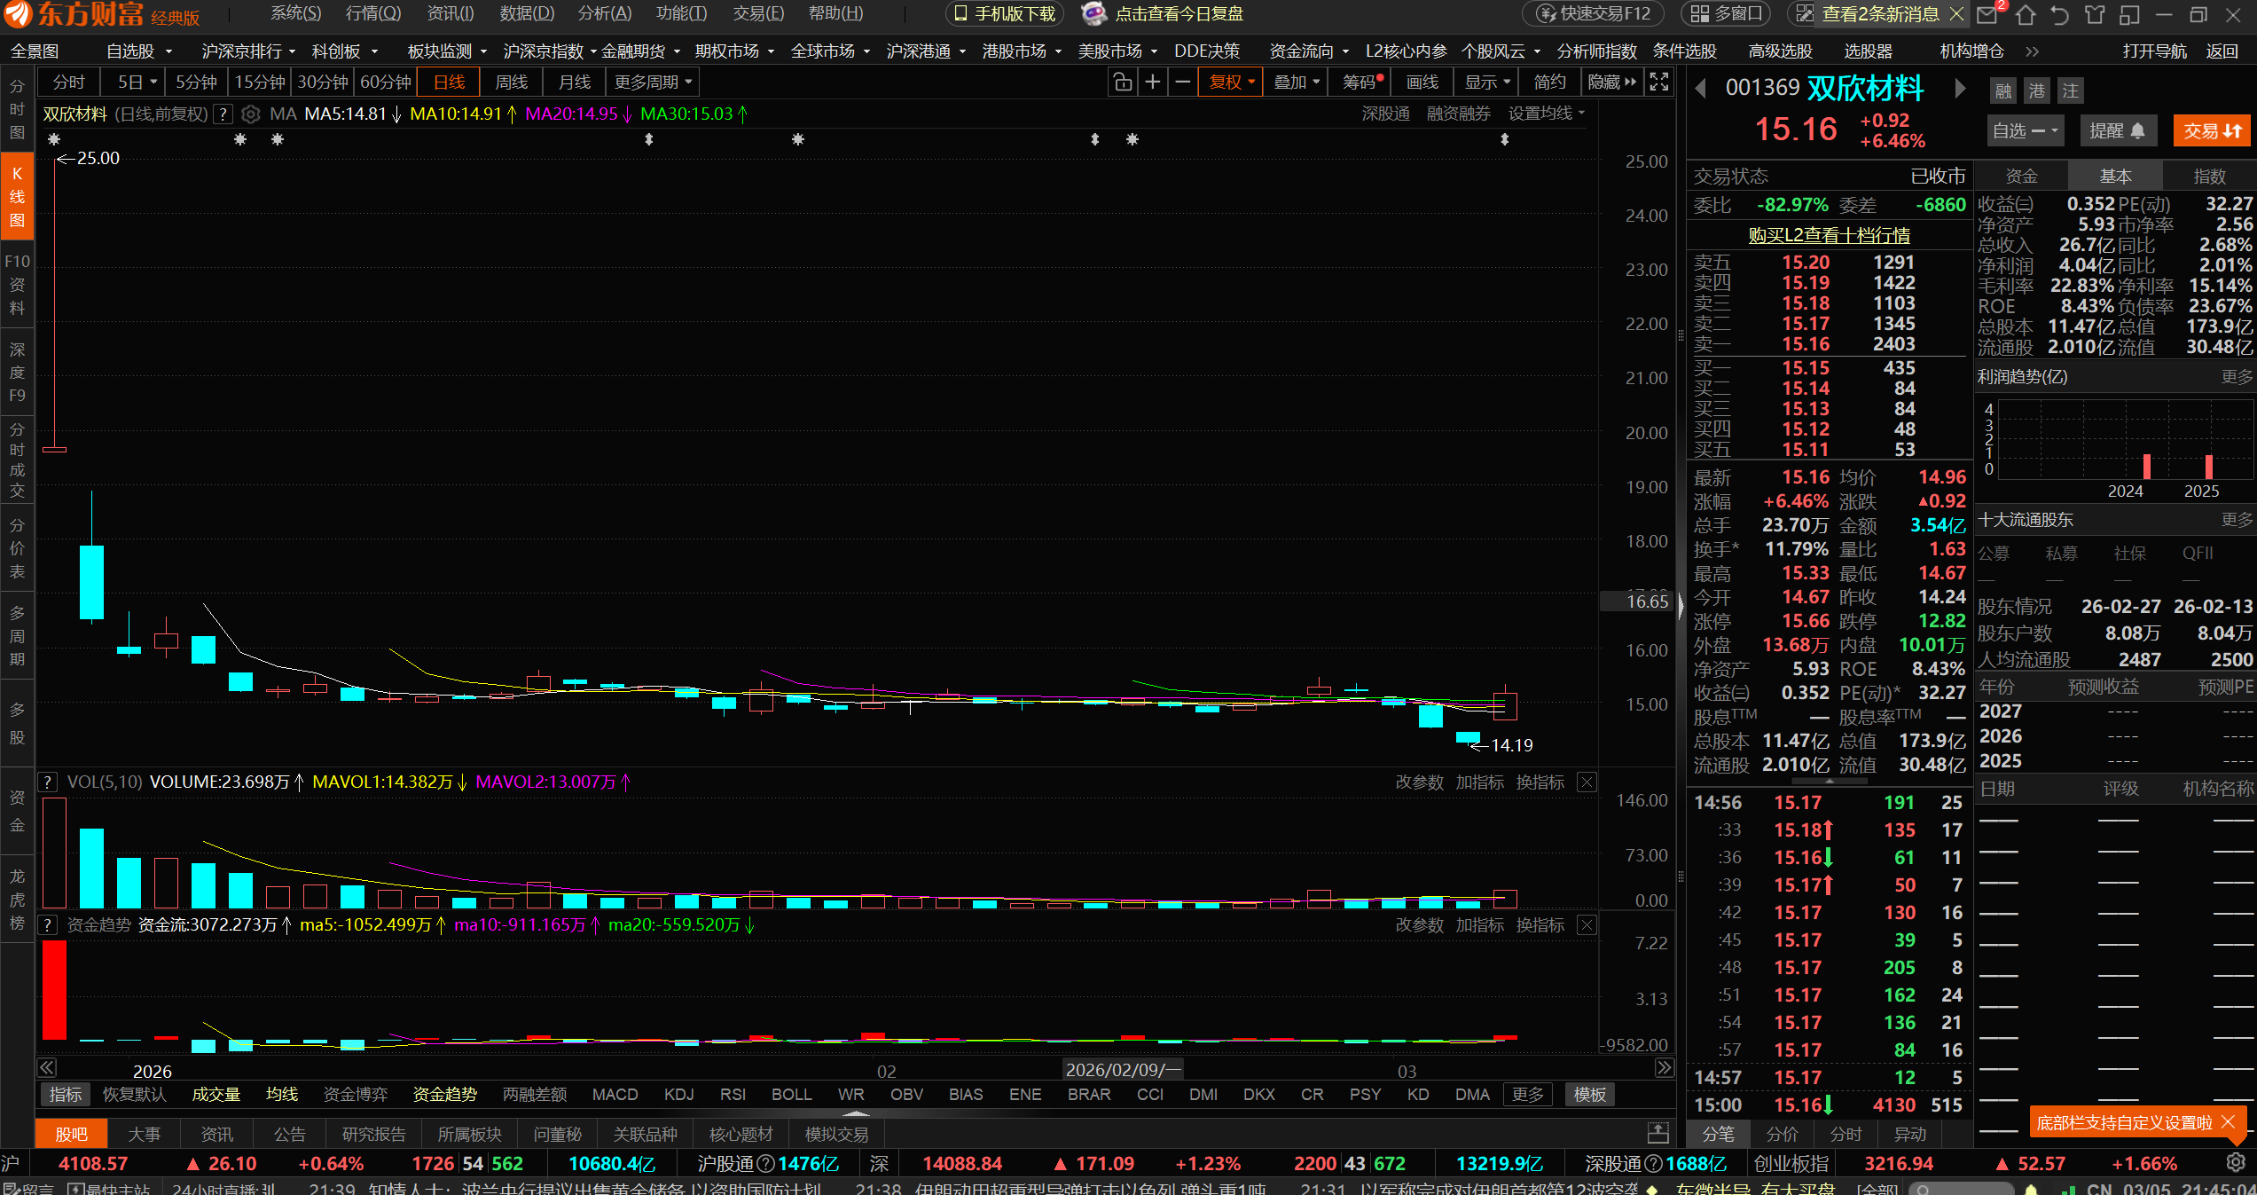
Task: Toggle 成交量 indicator on
Action: 216,1095
